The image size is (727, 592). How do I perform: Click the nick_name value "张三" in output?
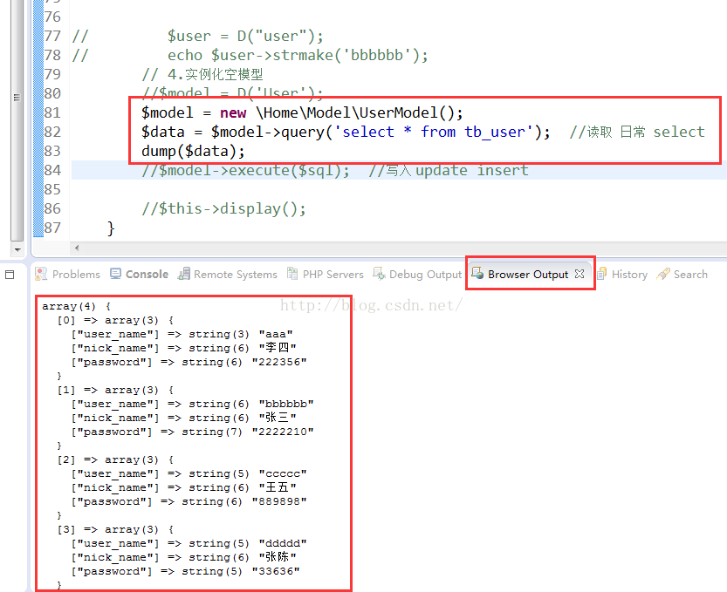[278, 418]
